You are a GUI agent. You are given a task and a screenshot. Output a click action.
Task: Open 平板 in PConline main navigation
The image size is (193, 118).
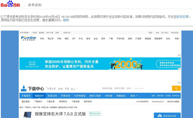click(59, 38)
